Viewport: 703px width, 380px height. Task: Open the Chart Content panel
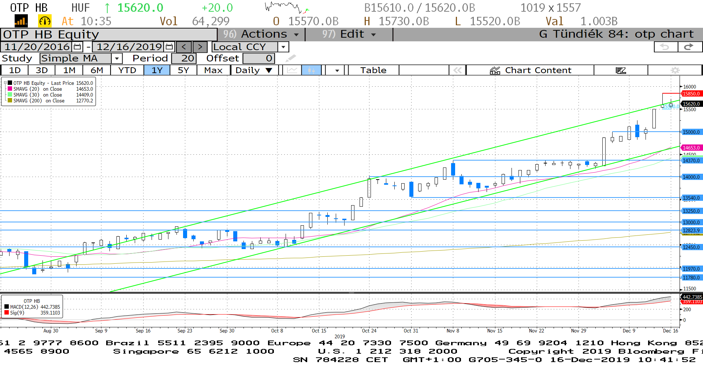pyautogui.click(x=530, y=70)
